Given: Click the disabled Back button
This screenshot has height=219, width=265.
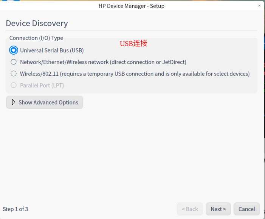Looking at the screenshot, I should [x=190, y=209].
